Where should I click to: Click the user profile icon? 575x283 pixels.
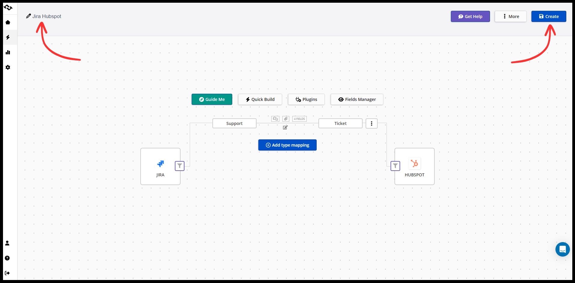[8, 243]
